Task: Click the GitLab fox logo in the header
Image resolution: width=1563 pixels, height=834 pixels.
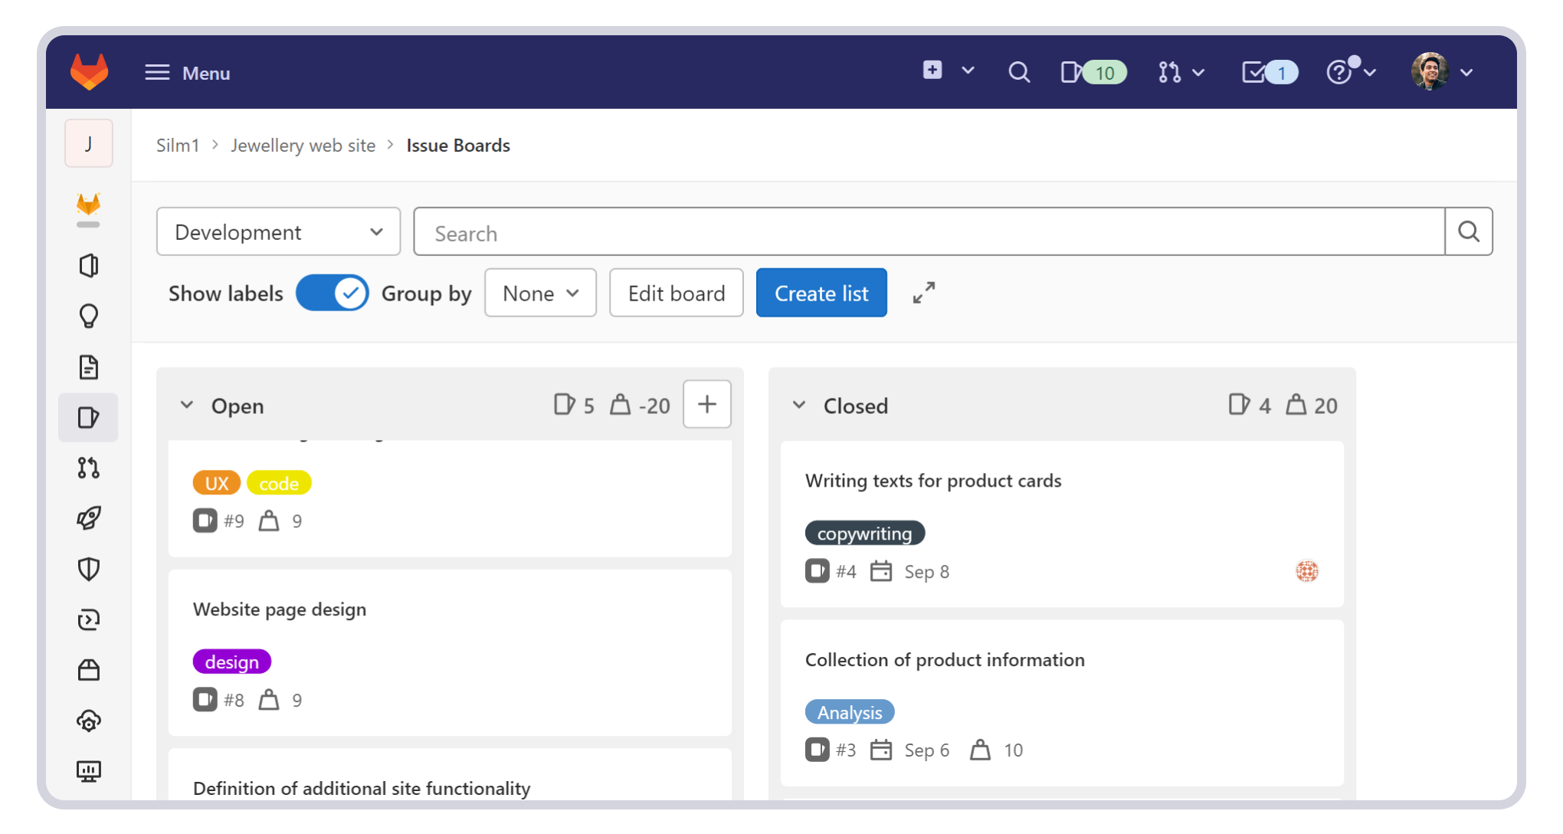Action: coord(89,72)
